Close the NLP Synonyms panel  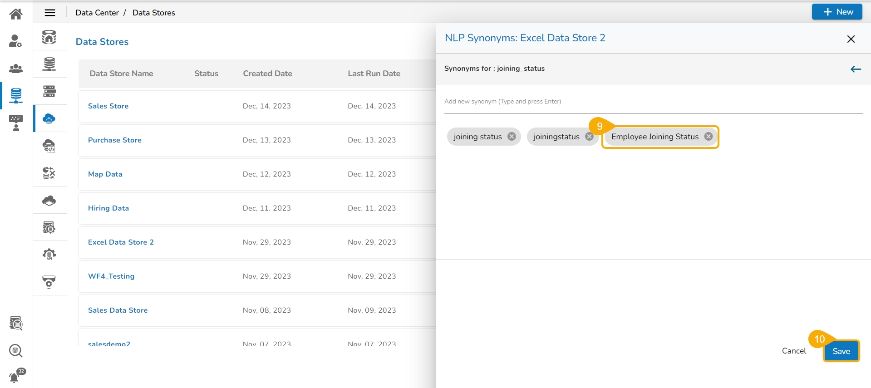[851, 39]
